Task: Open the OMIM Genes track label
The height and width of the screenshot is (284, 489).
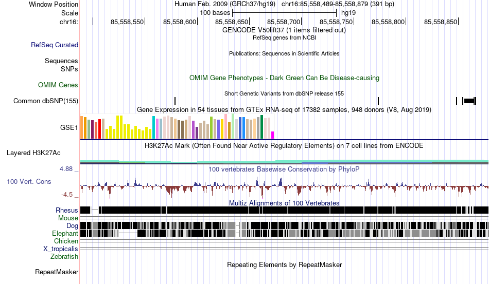Action: (x=58, y=85)
